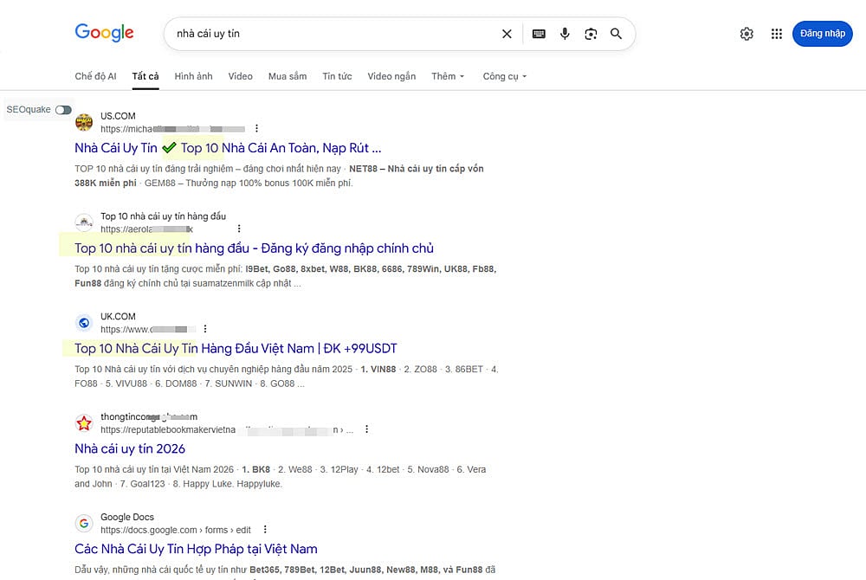Open the Video ngắn tab

pyautogui.click(x=391, y=76)
